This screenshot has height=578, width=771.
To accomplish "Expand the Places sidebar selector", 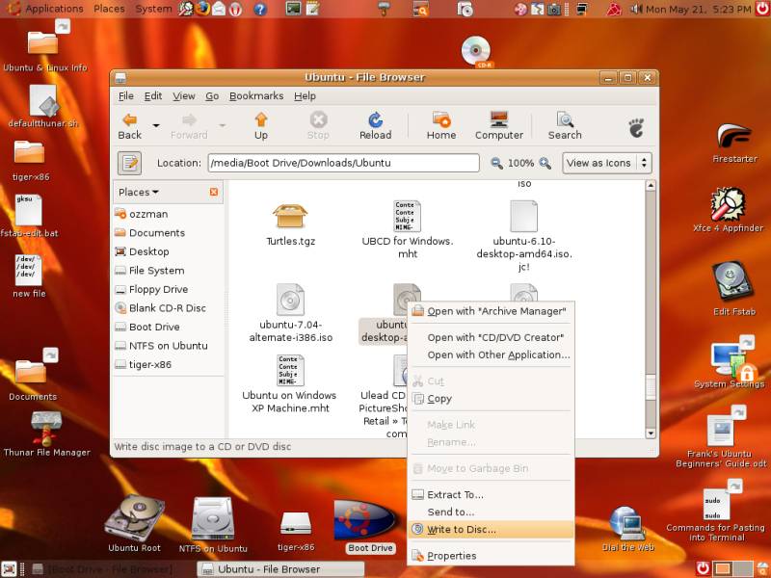I will 139,192.
